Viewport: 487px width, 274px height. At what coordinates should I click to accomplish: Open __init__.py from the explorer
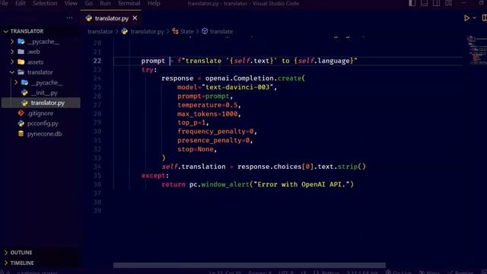[x=44, y=93]
